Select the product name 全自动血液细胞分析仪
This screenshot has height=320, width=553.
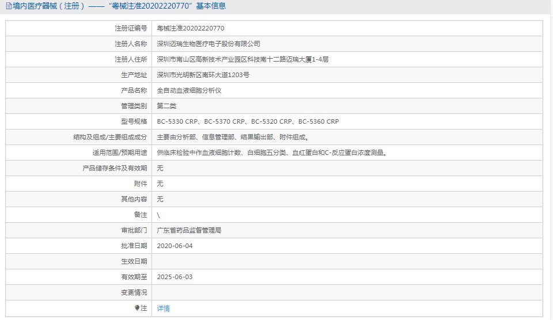click(x=189, y=90)
